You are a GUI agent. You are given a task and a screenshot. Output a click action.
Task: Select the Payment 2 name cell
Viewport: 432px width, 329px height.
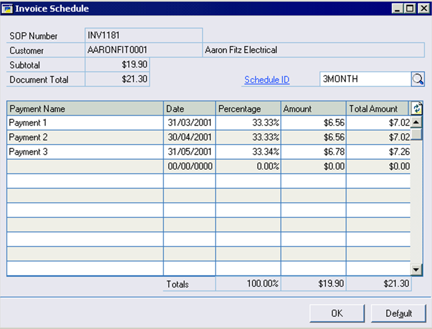pos(85,137)
